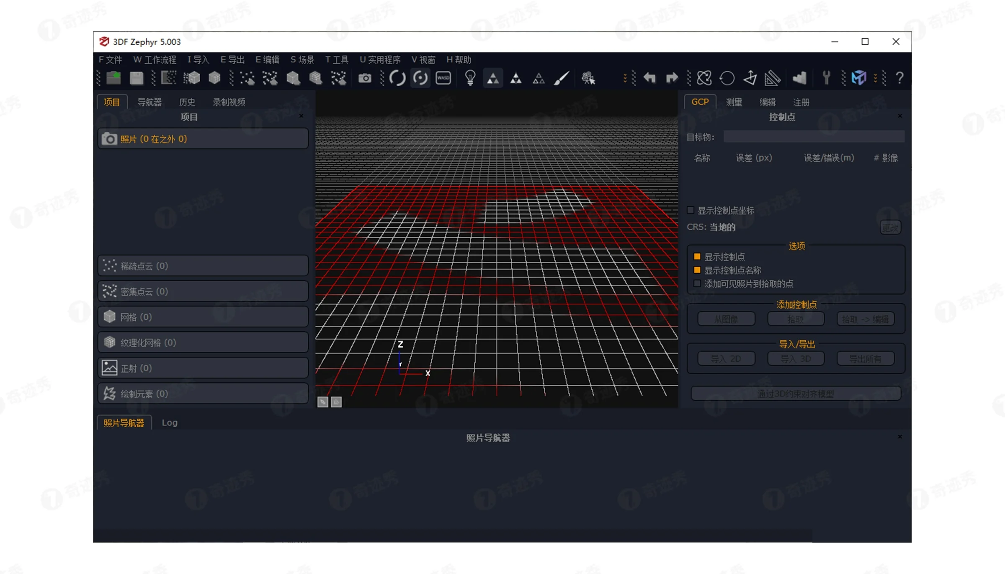The height and width of the screenshot is (574, 1005).
Task: Click the 导入 3D button
Action: (795, 358)
